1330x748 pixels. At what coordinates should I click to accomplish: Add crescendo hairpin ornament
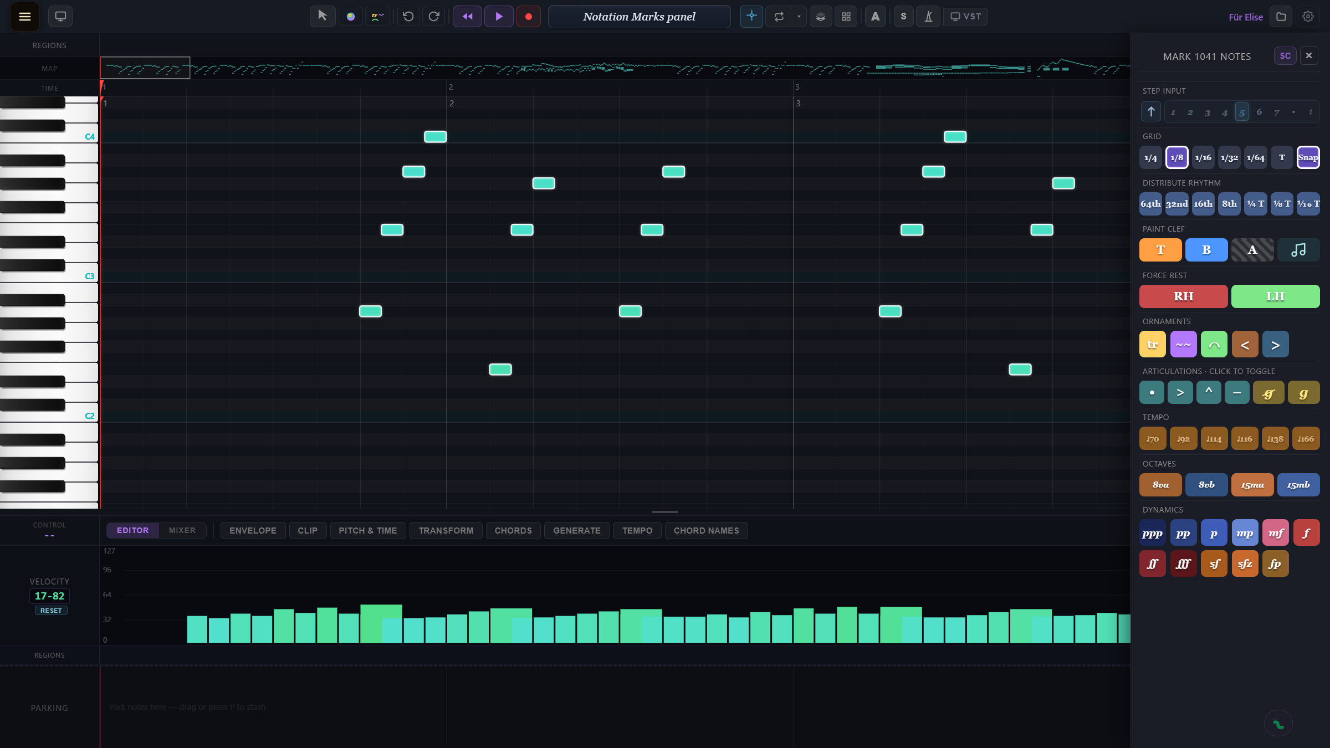tap(1245, 345)
